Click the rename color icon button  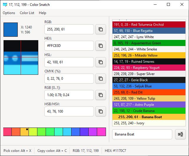click(180, 134)
